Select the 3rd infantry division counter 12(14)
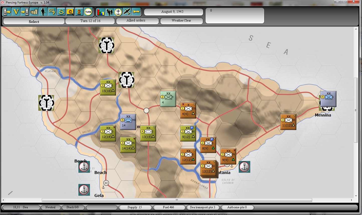This screenshot has width=362, height=215. [x=108, y=133]
